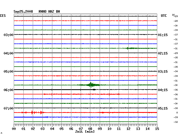
Task: Click the 05 minute axis label
Action: pos(61,129)
